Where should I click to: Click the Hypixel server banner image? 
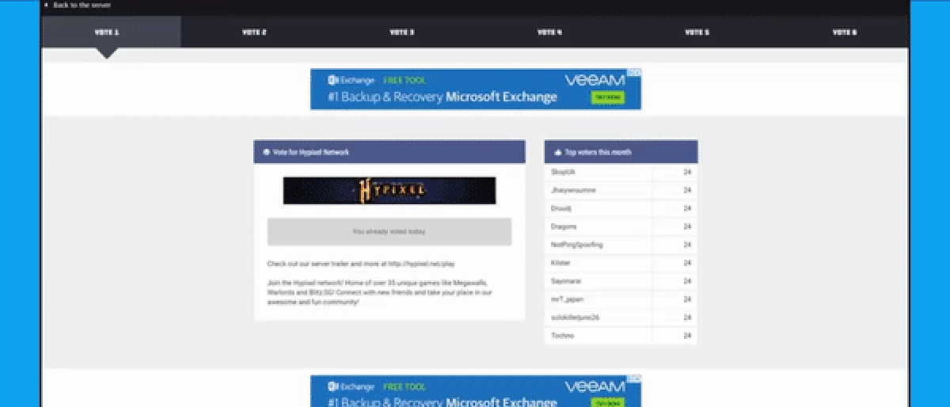pyautogui.click(x=389, y=190)
